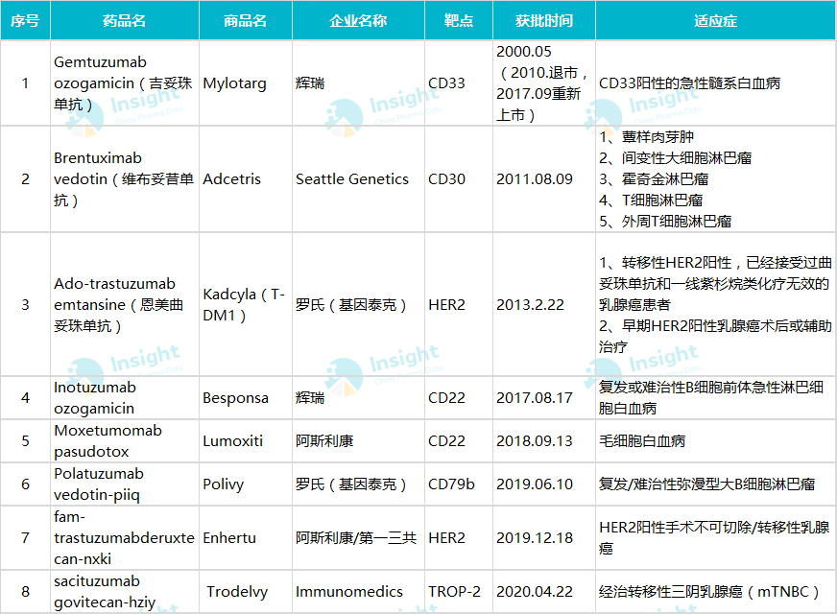Click the Trodelvy trade name cell
837x614 pixels.
246,592
